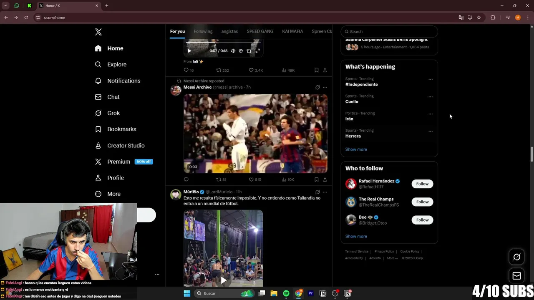Open Grok action on Mûrîëlo post
Image resolution: width=534 pixels, height=300 pixels.
point(317,192)
